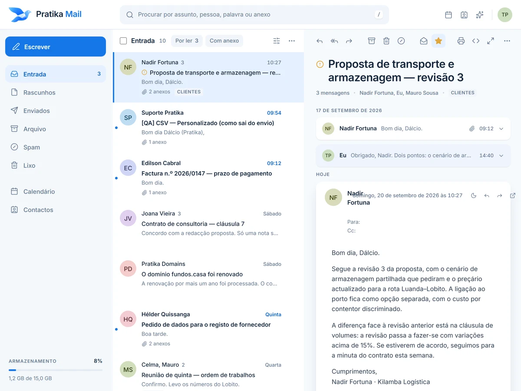Screen dimensions: 521x391
Task: Open the Lixo folder
Action: pos(56,166)
